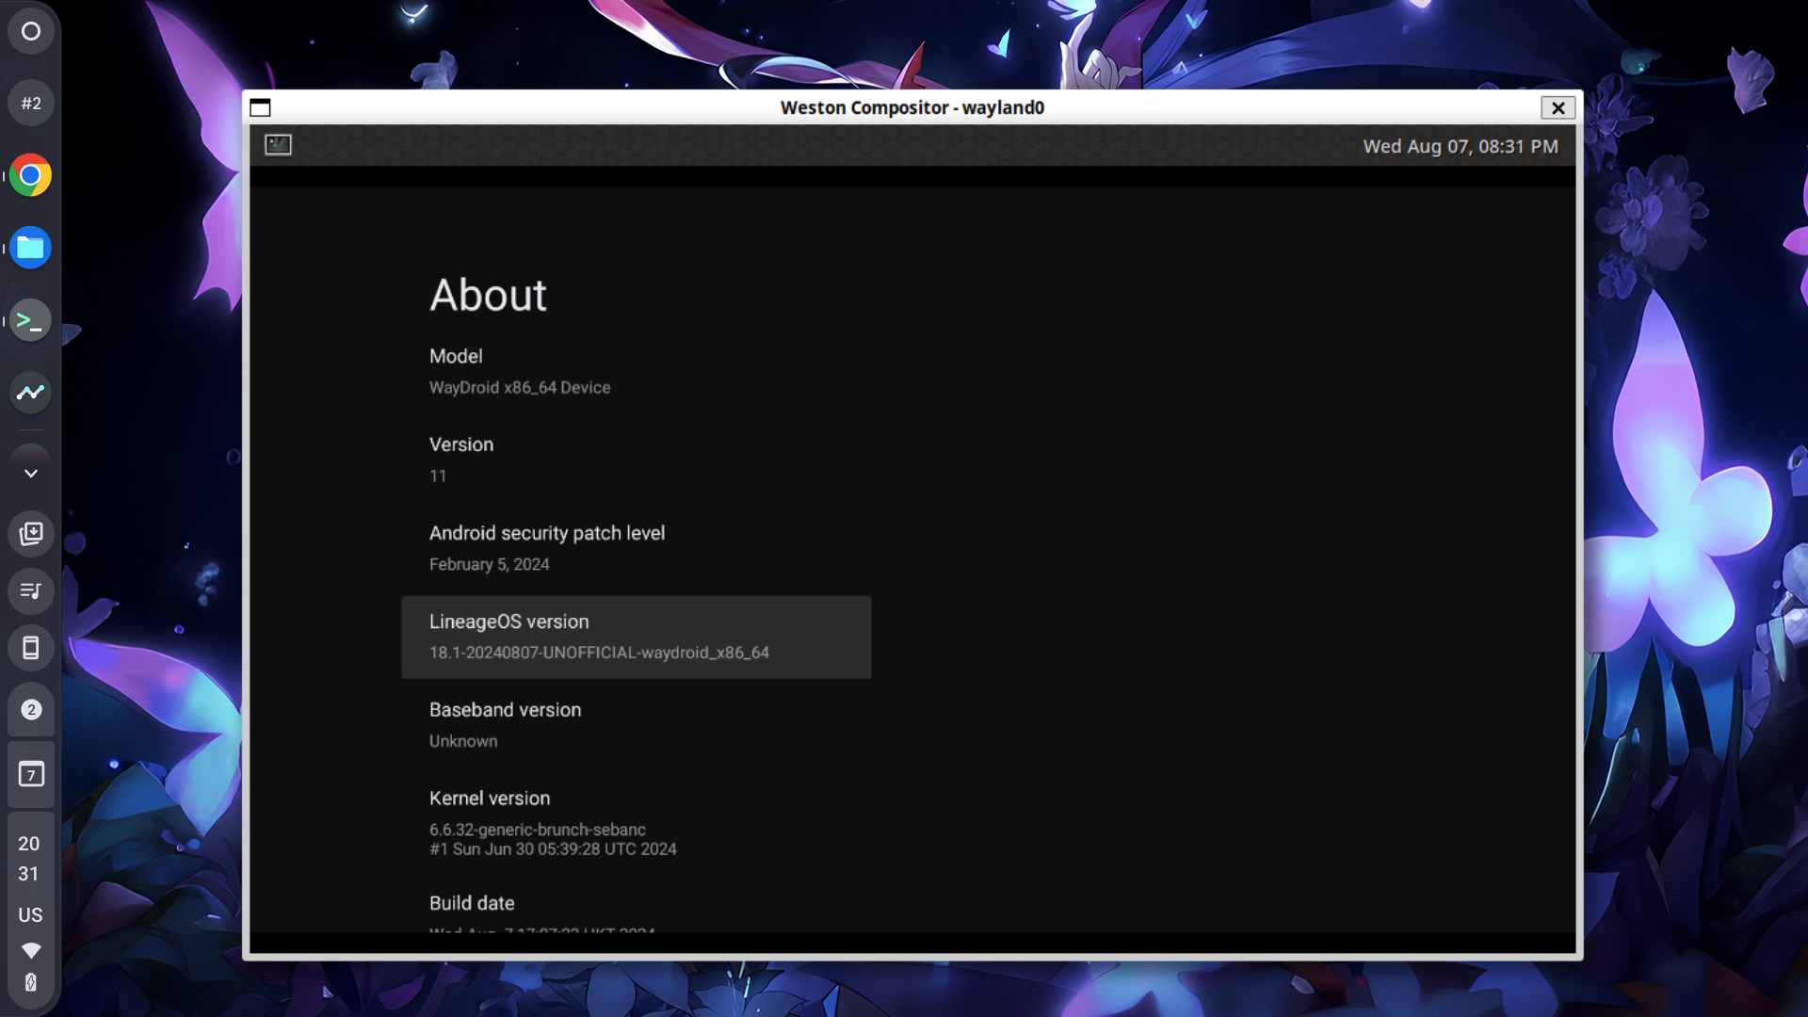
Task: Open the media playlist controls icon
Action: [31, 591]
